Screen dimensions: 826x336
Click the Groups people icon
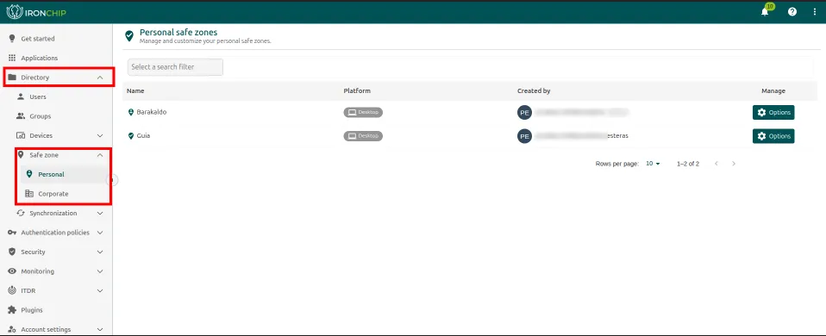pyautogui.click(x=21, y=115)
